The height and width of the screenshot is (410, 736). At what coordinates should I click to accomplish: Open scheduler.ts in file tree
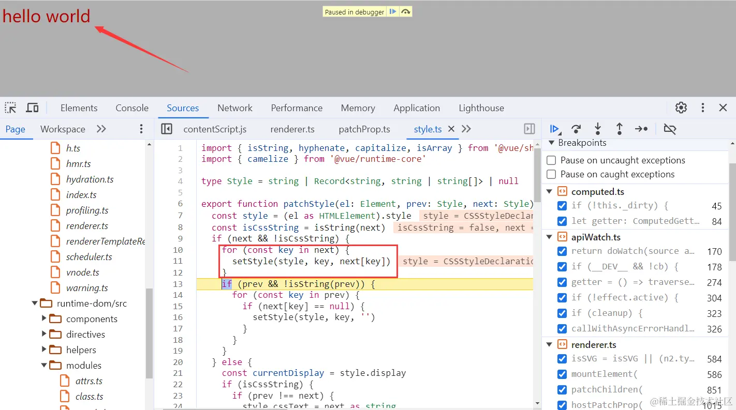point(89,257)
